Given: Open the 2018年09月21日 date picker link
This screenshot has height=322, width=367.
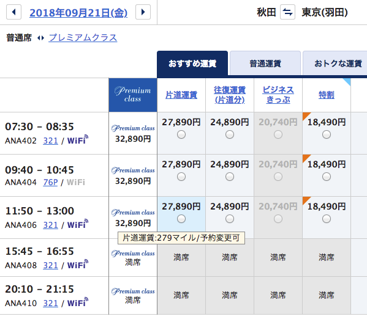Looking at the screenshot, I should pyautogui.click(x=78, y=13).
